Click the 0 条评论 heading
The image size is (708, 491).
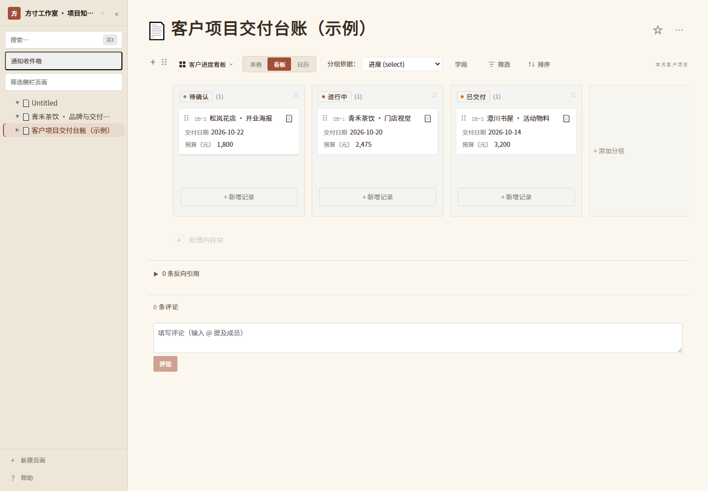[166, 307]
